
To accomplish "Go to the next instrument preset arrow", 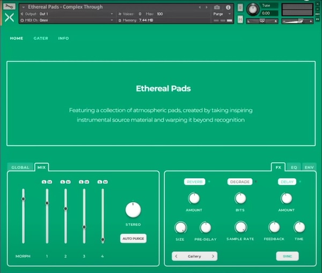I will click(207, 7).
